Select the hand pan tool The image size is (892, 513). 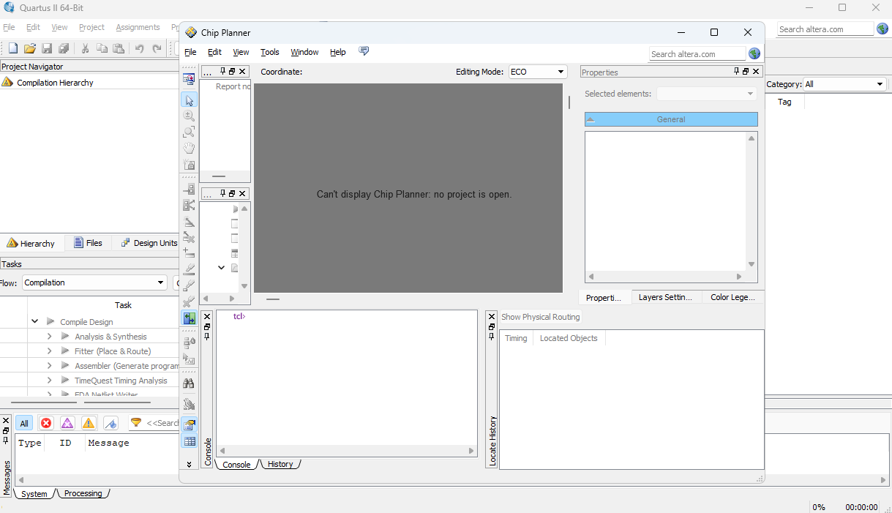[x=189, y=148]
